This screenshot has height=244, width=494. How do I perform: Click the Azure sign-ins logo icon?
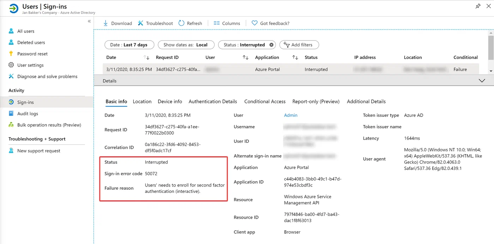pos(13,9)
